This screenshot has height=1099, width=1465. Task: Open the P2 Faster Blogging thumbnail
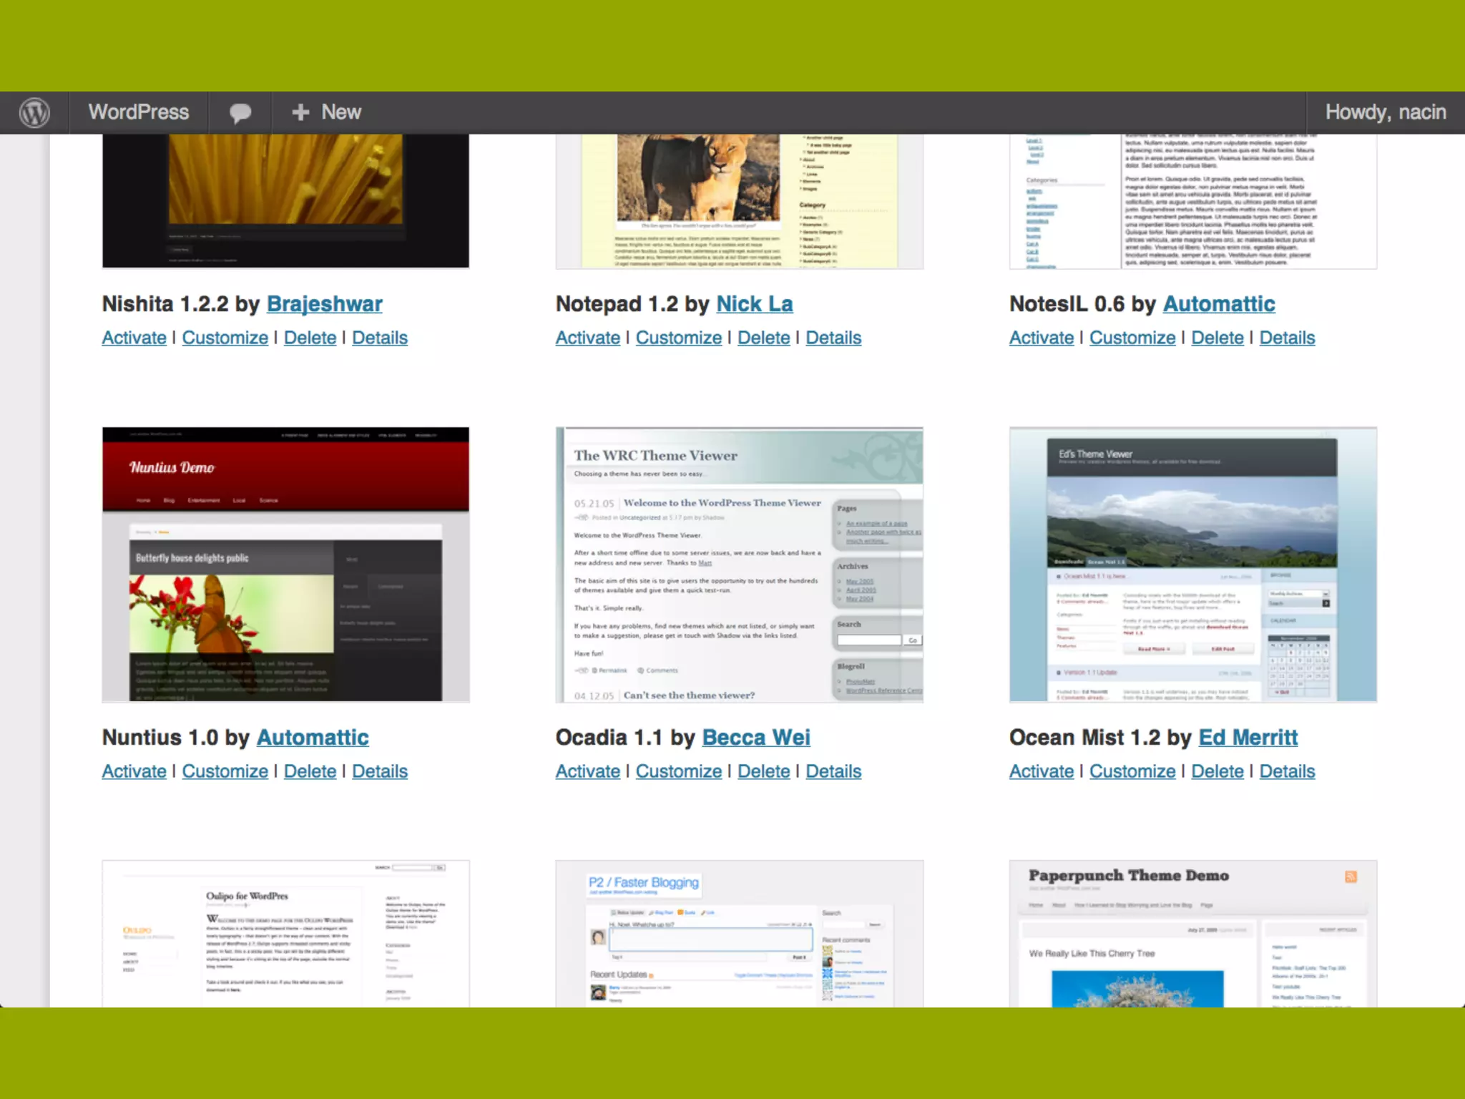[x=739, y=934]
